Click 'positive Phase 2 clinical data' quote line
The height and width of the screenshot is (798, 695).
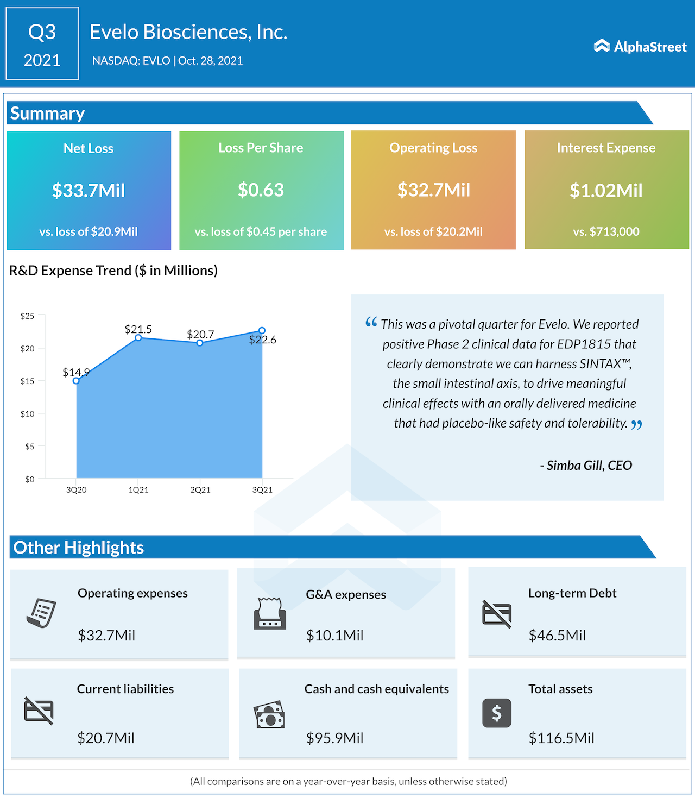[x=509, y=344]
